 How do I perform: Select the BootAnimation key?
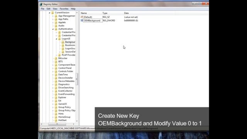click(70, 45)
